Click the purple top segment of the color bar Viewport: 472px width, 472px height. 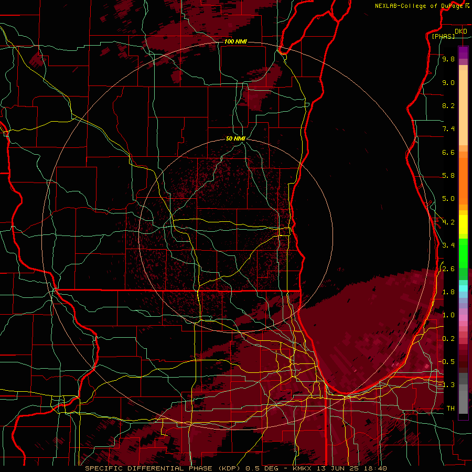[x=463, y=52]
